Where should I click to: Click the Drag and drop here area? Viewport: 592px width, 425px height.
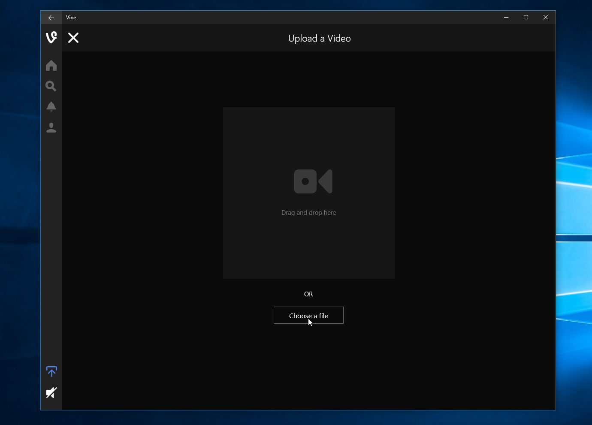click(309, 193)
